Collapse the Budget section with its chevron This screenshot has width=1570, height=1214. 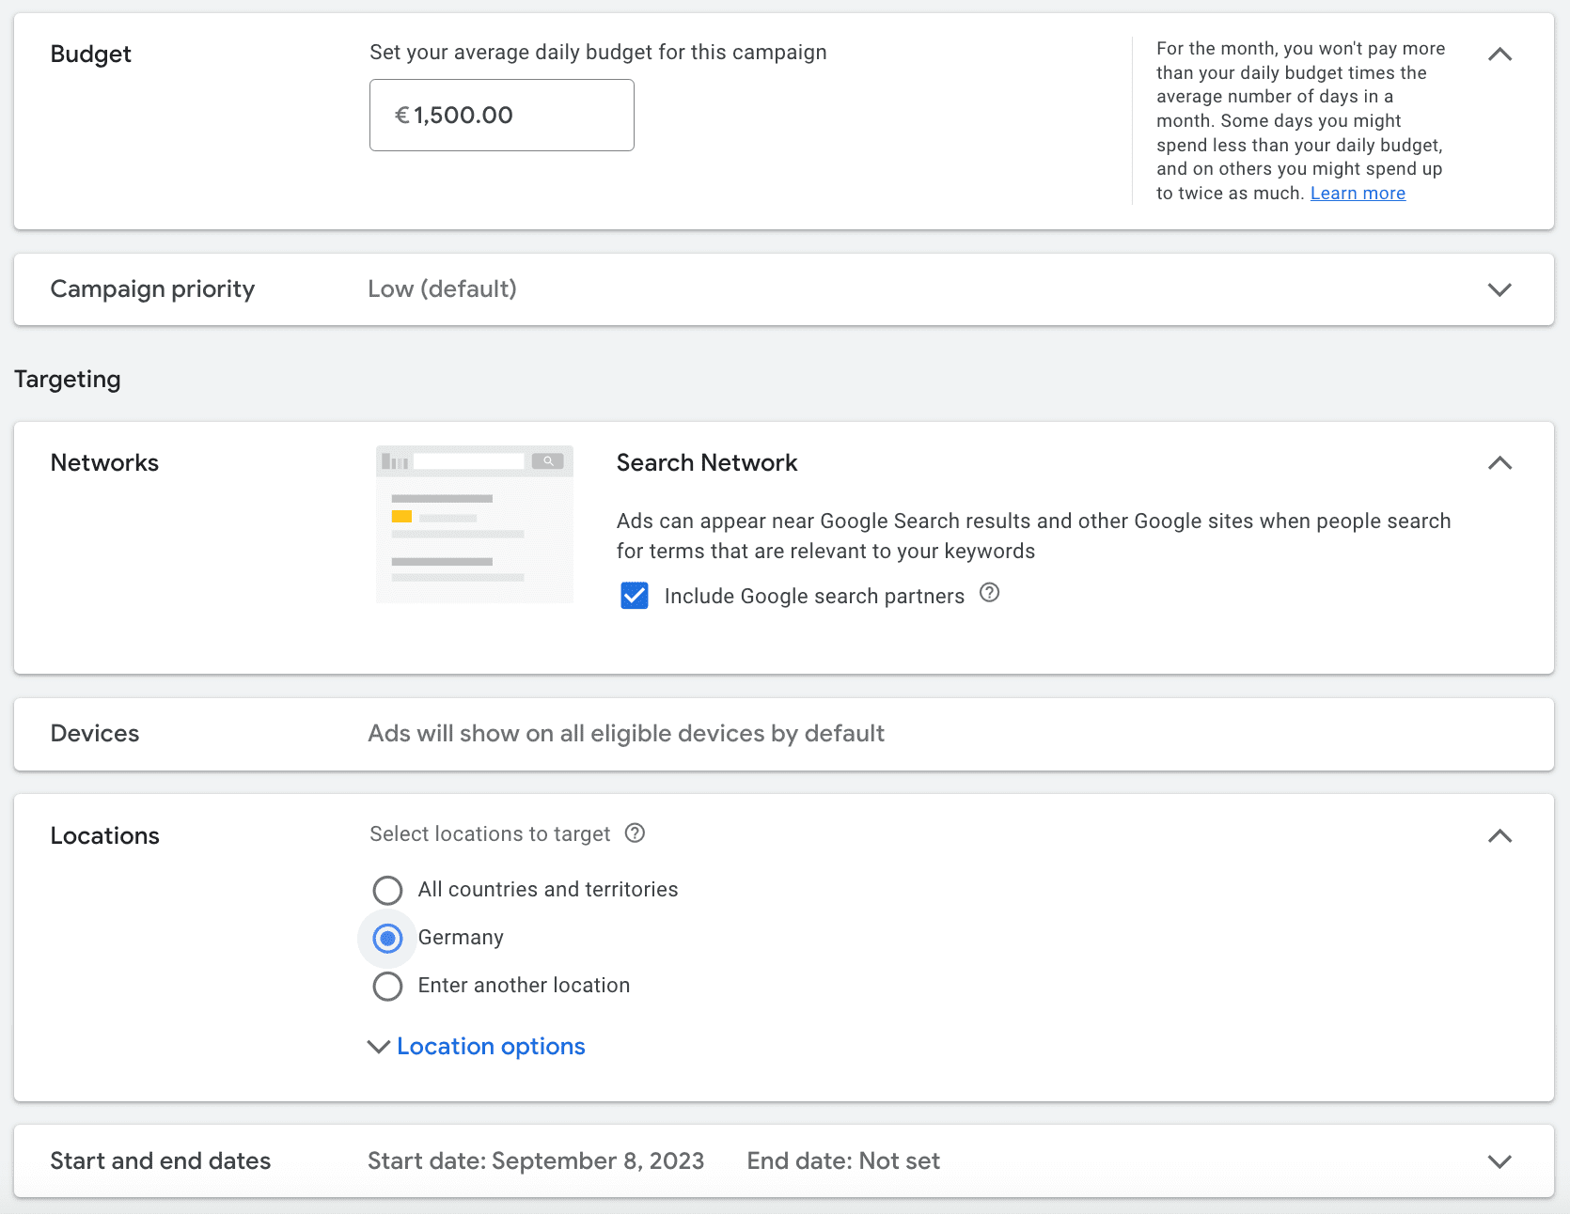(x=1499, y=54)
